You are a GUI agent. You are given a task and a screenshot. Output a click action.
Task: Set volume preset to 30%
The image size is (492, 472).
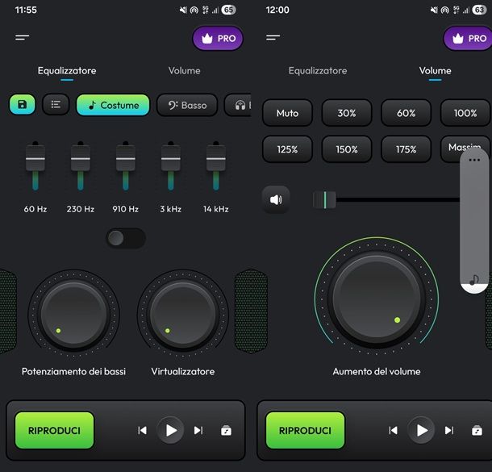pos(347,113)
